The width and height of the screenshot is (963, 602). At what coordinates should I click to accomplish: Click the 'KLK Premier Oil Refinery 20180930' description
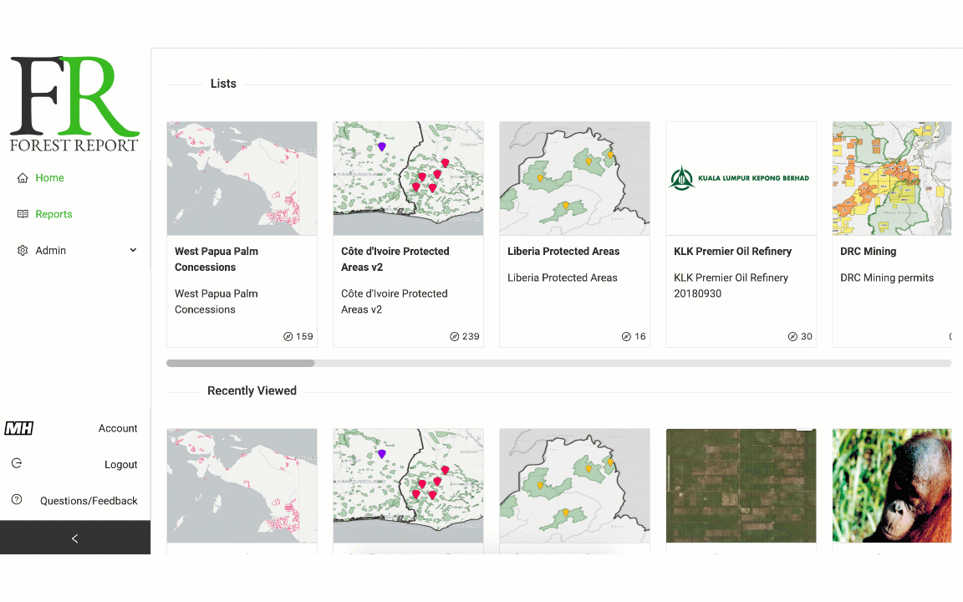(731, 286)
